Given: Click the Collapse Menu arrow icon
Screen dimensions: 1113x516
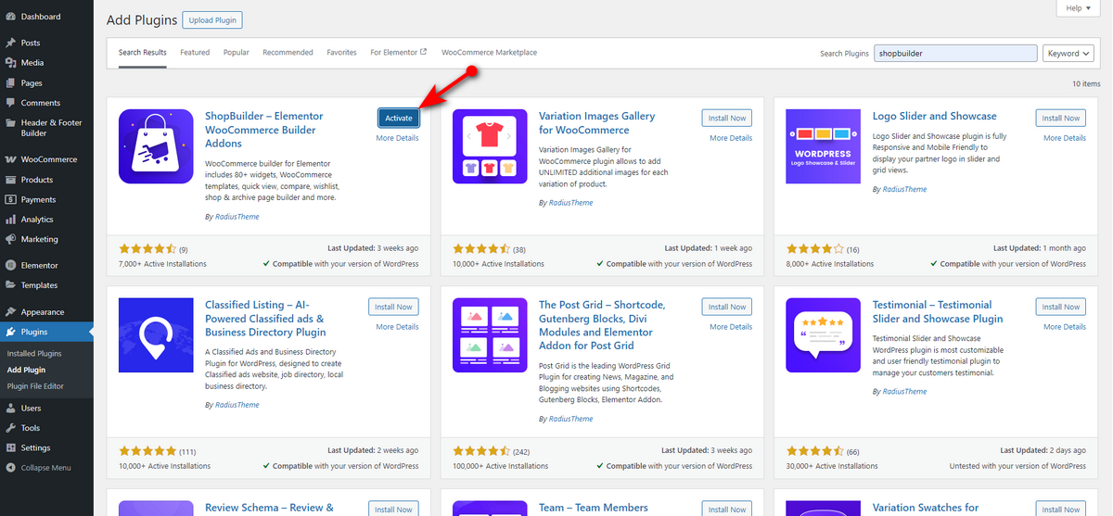Looking at the screenshot, I should coord(10,468).
